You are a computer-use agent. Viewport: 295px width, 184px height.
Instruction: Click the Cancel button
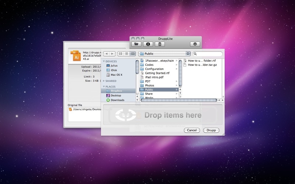[x=192, y=130]
